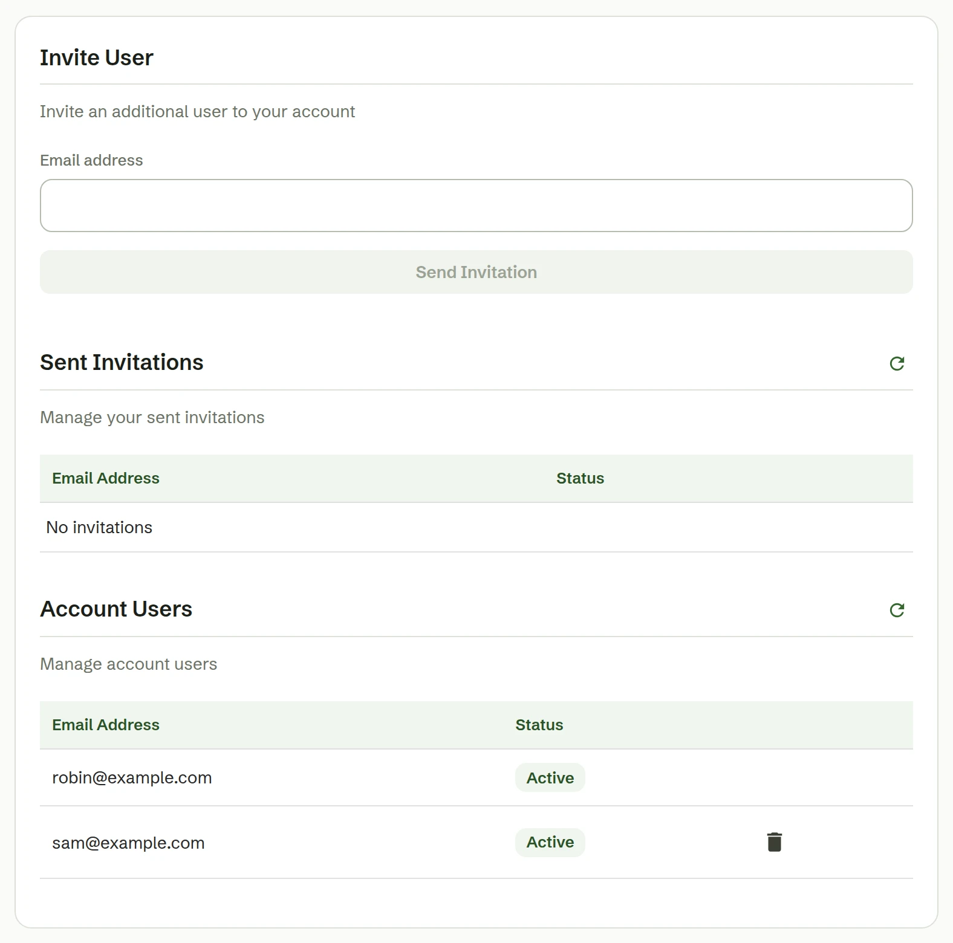Focus the Email address input field
Image resolution: width=953 pixels, height=943 pixels.
pyautogui.click(x=477, y=206)
